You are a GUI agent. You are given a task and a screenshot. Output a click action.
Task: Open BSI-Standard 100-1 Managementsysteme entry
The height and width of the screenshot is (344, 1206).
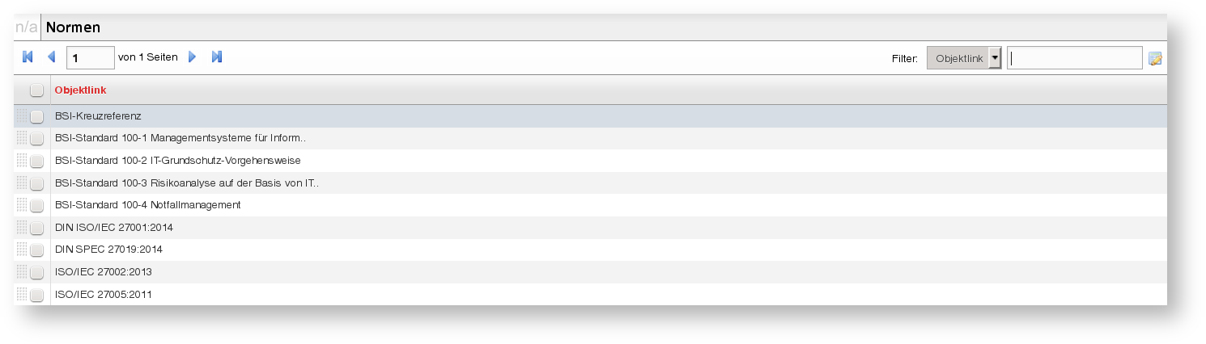tap(180, 138)
